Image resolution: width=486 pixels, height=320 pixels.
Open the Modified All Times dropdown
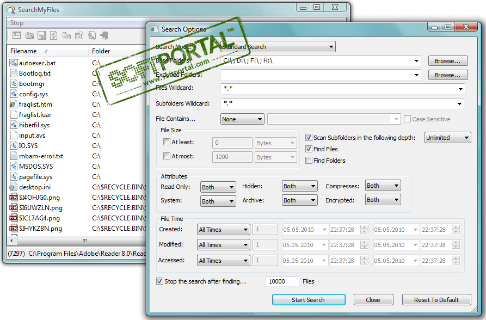pyautogui.click(x=224, y=245)
